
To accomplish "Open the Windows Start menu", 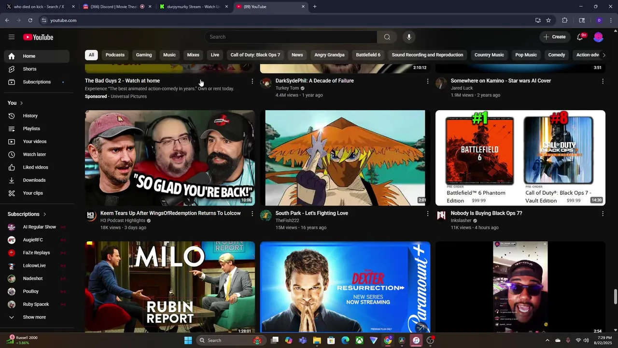I will click(188, 340).
